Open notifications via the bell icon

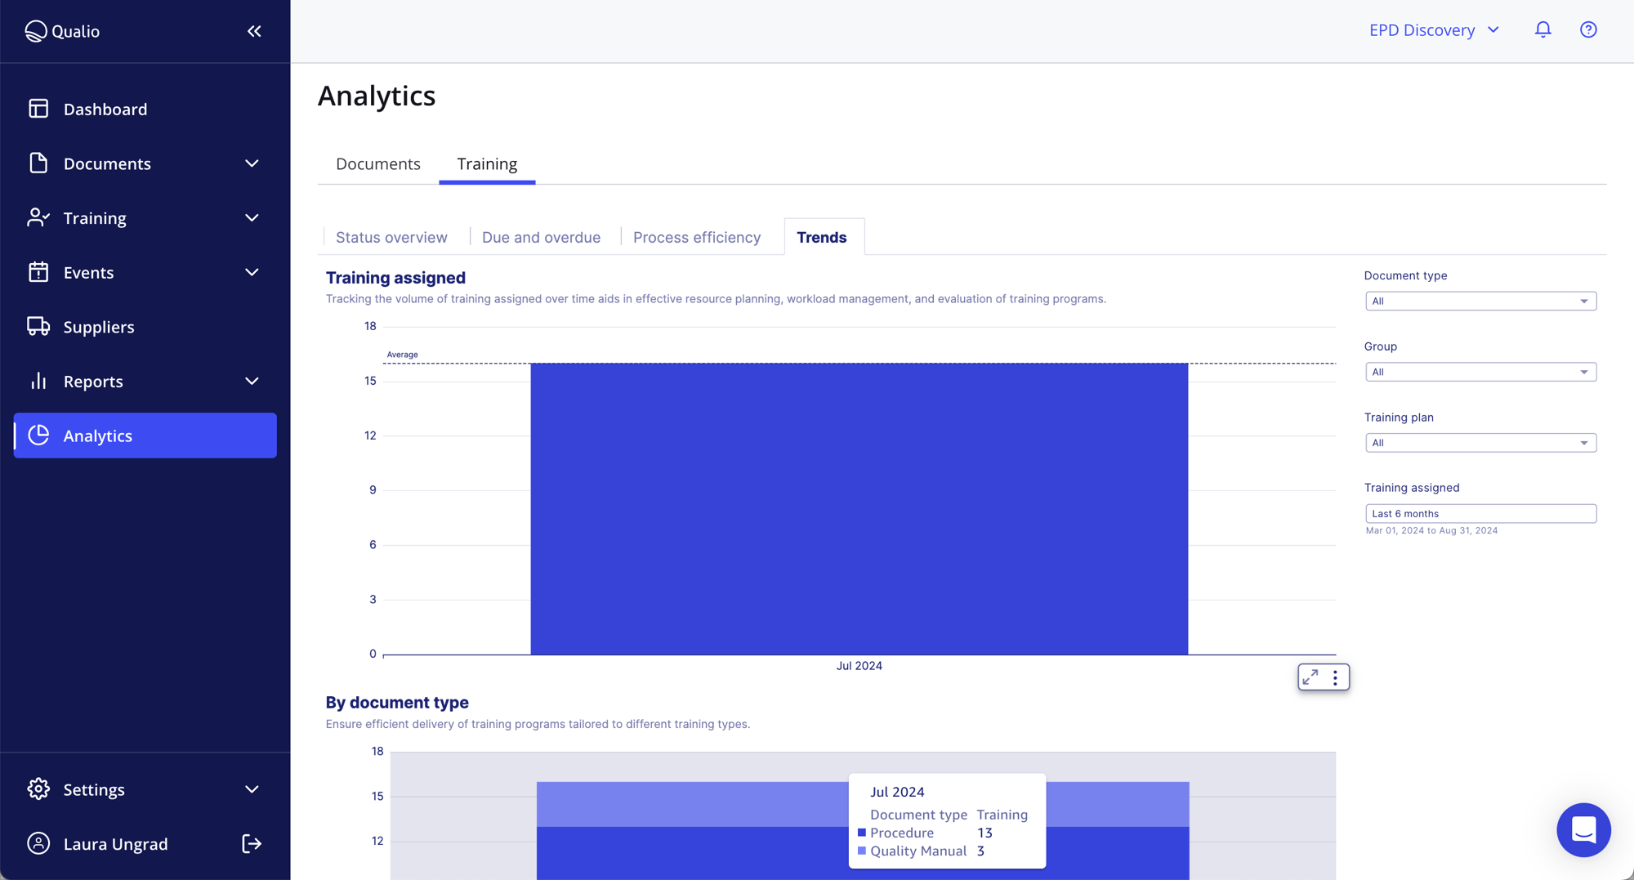[1542, 29]
